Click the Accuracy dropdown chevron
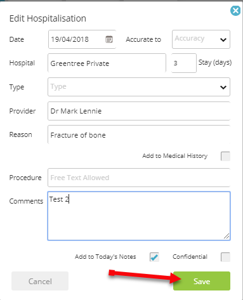243x300 pixels. click(223, 39)
